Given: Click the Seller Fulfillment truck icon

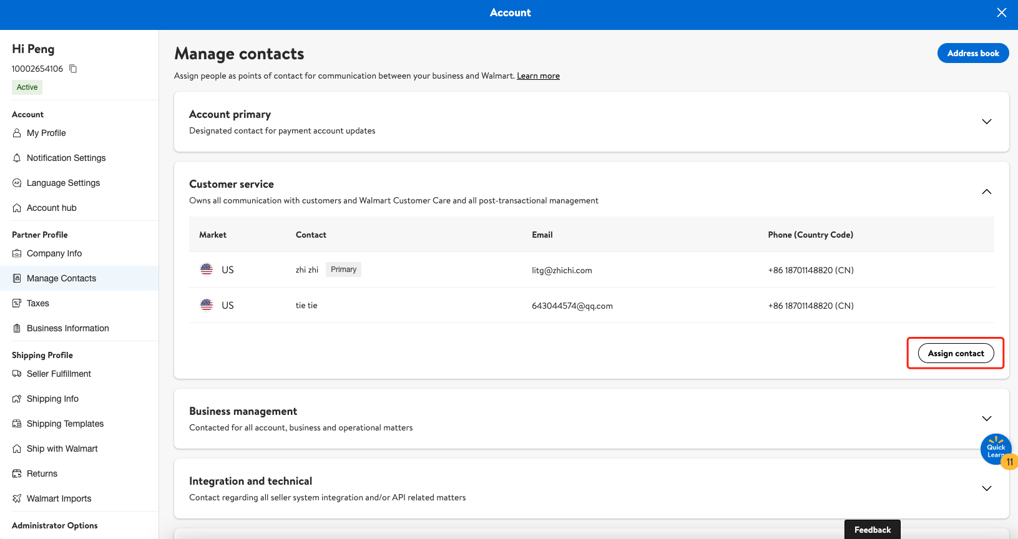Looking at the screenshot, I should (x=17, y=374).
